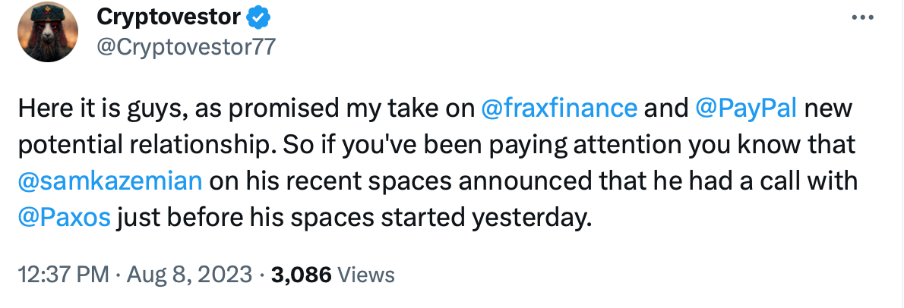Click the Aug 8, 2023 date
Screen dimensions: 904x308
point(188,274)
